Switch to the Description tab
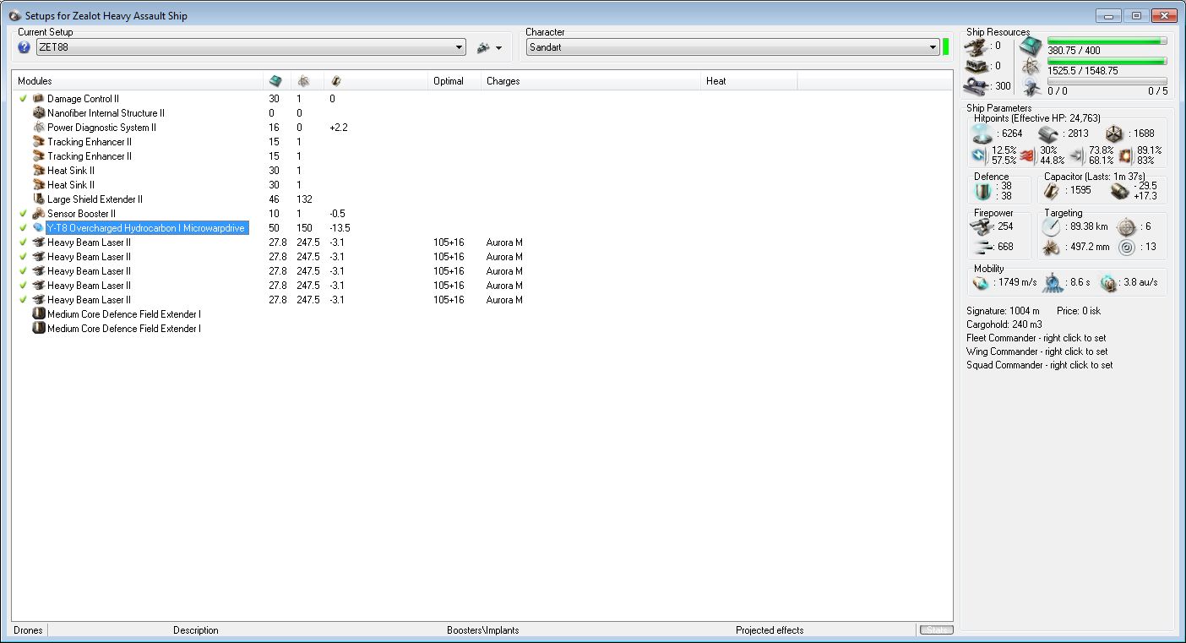Screen dimensions: 1186x643 pos(196,630)
